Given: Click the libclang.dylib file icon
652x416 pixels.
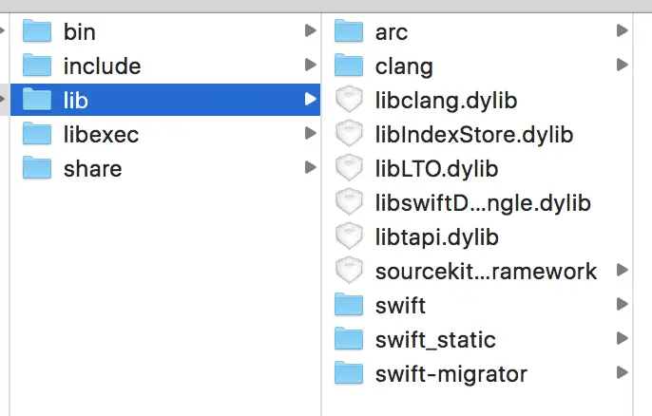Looking at the screenshot, I should (x=350, y=100).
